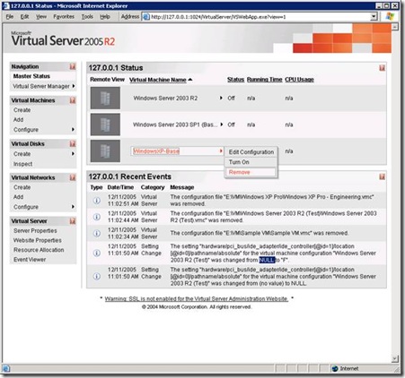Collapse the 127.0.0.1 Status section via its red icon
This screenshot has height=378, width=405.
(382, 68)
